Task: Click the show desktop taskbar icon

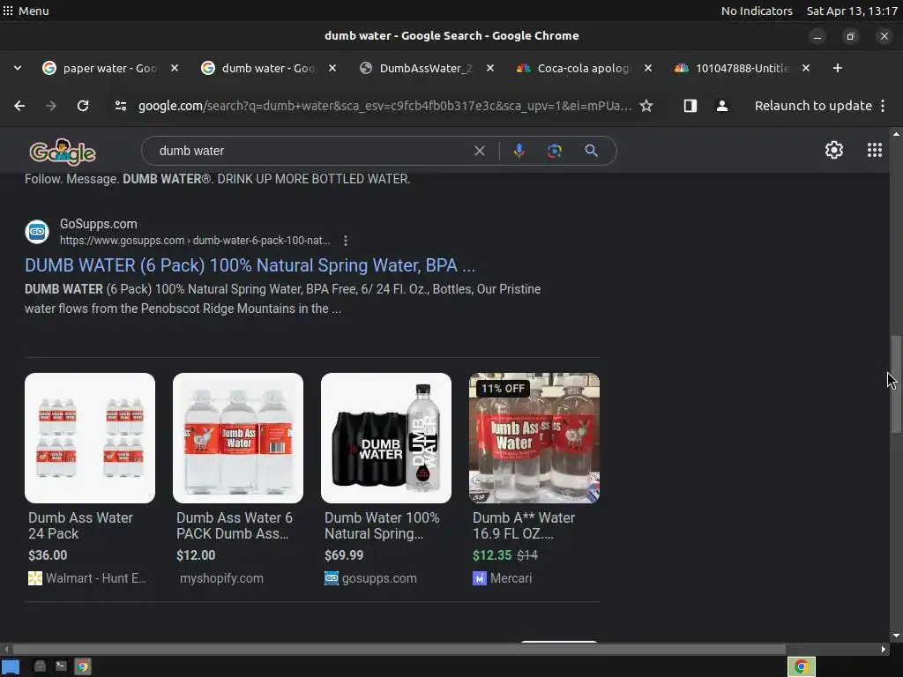Action: [11, 666]
